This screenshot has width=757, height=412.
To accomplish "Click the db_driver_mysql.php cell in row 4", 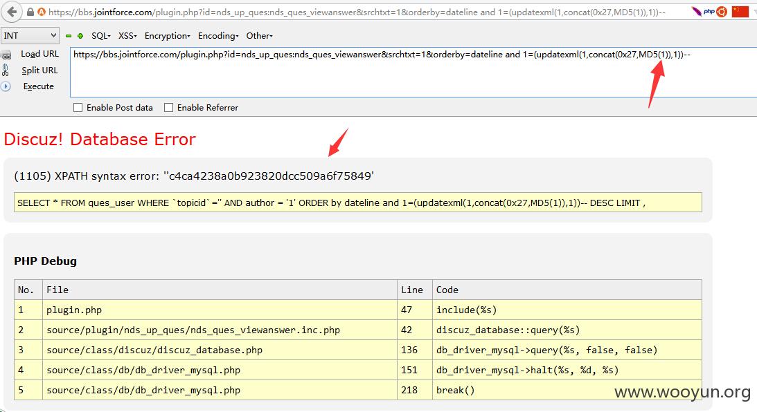I will click(x=220, y=370).
